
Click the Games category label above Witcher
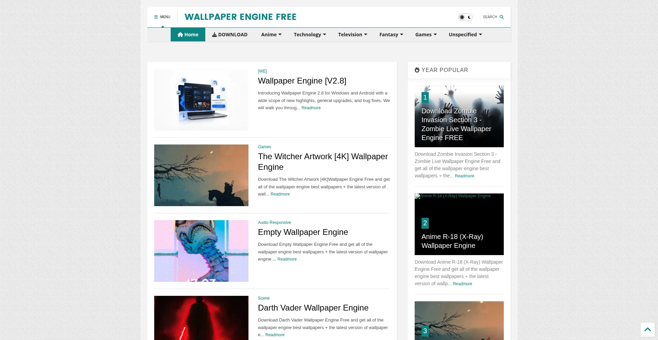pos(264,147)
